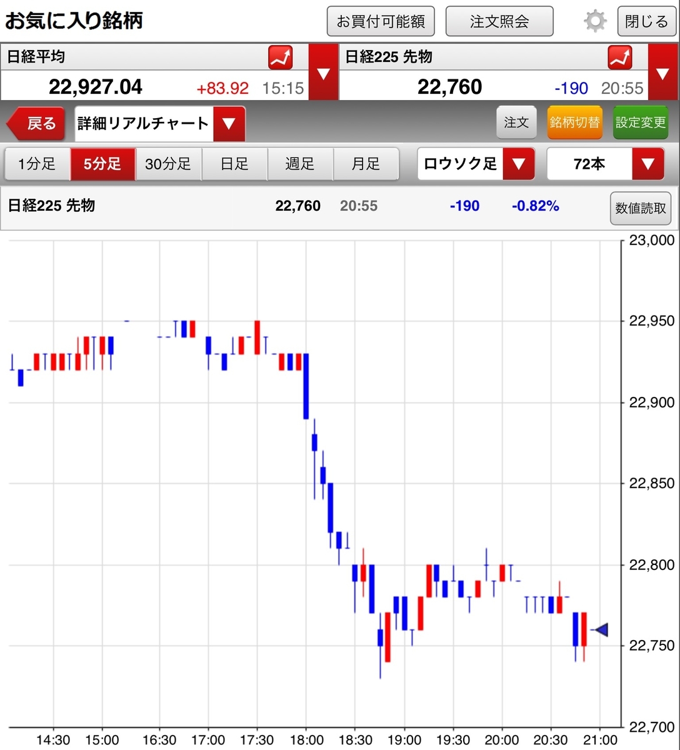Image resolution: width=680 pixels, height=750 pixels.
Task: Open the 詳細リアルチャート dropdown
Action: click(x=160, y=123)
